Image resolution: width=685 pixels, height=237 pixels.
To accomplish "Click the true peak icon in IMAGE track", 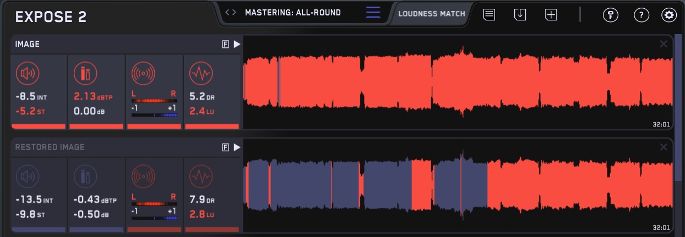I will (x=85, y=73).
